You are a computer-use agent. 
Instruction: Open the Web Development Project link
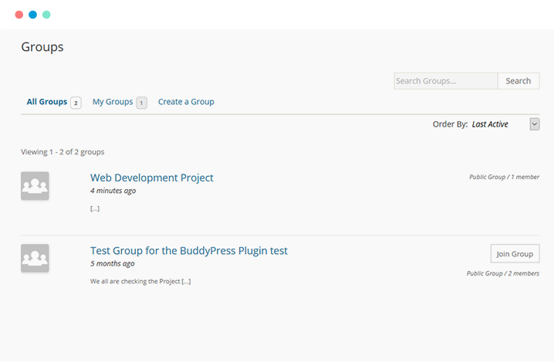tap(151, 178)
